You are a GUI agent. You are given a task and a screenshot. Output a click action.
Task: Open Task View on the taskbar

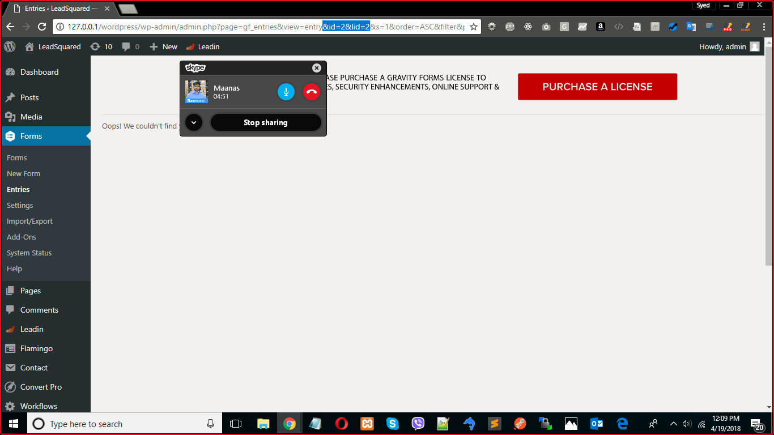pos(236,424)
